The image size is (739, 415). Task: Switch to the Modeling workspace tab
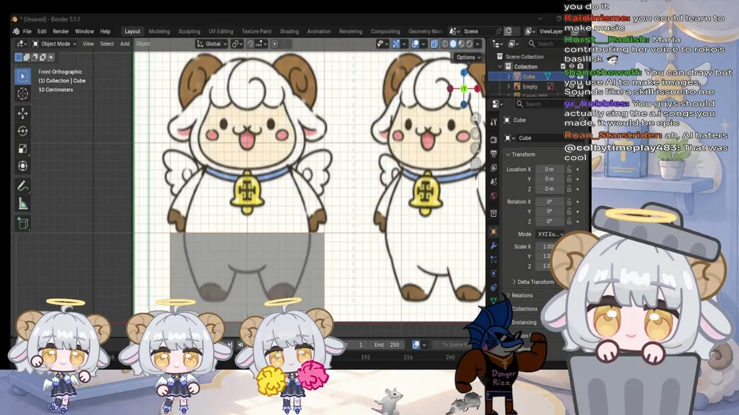click(x=159, y=31)
